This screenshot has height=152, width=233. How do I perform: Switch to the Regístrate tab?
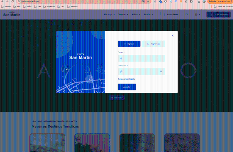tap(154, 44)
